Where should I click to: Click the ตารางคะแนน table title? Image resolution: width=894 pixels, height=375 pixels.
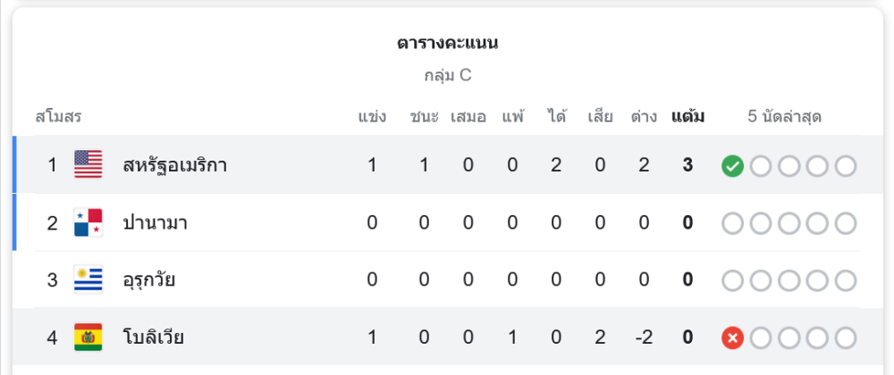[x=447, y=43]
